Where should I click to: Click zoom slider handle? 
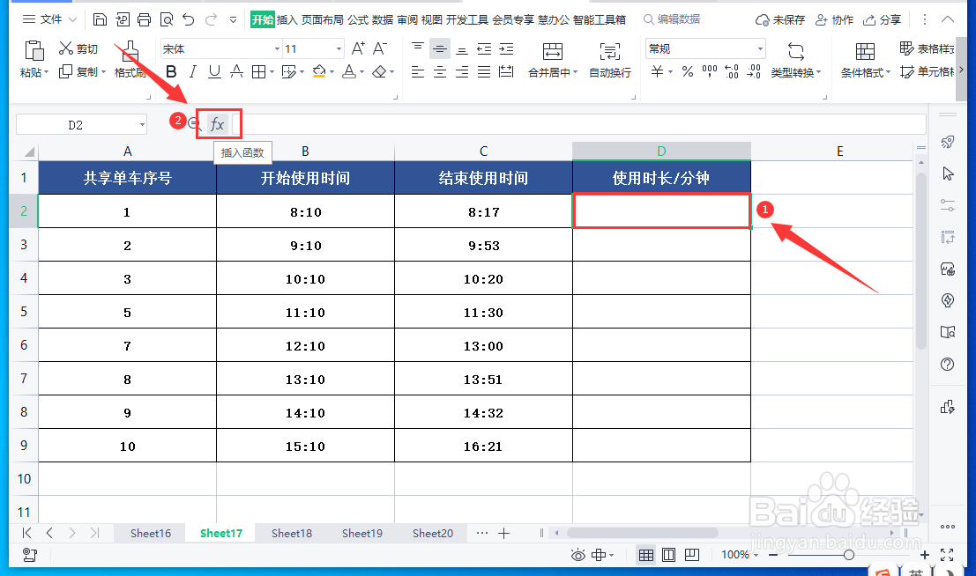tap(848, 555)
